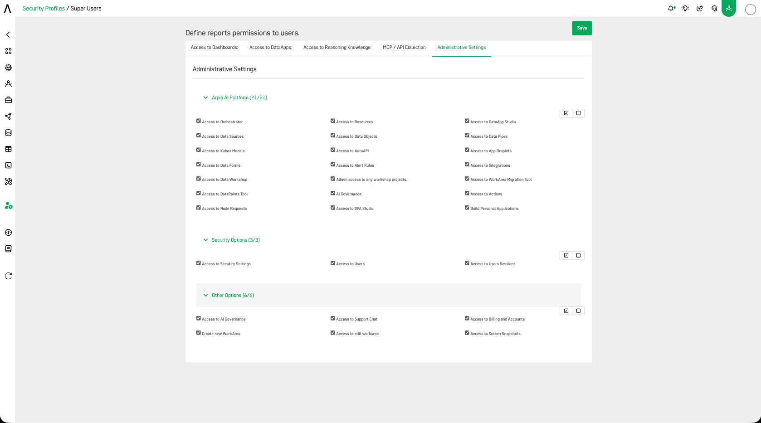Image resolution: width=761 pixels, height=423 pixels.
Task: Open the four-circles apps grid icon
Action: [8, 51]
